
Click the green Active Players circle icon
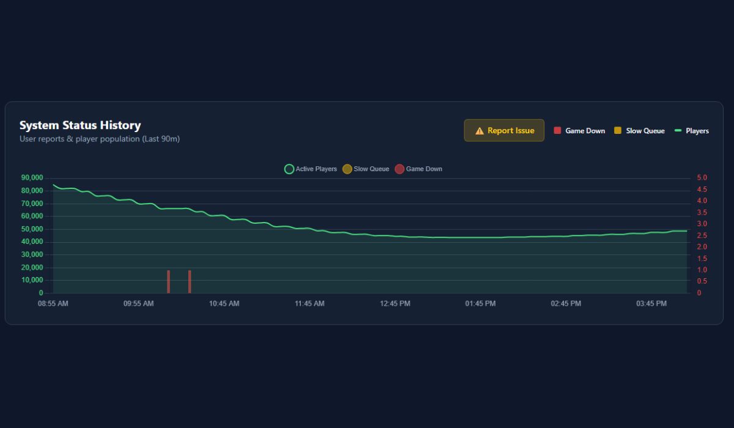click(x=289, y=169)
